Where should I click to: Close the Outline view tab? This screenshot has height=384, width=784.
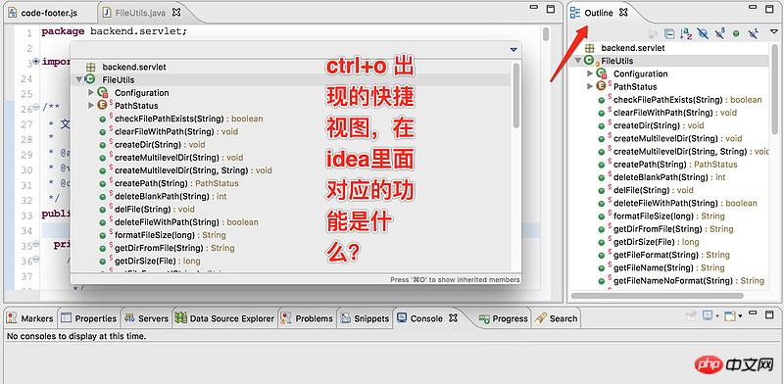click(x=623, y=12)
